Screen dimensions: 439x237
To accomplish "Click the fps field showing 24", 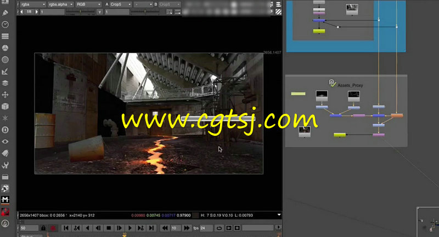I will pyautogui.click(x=206, y=228).
